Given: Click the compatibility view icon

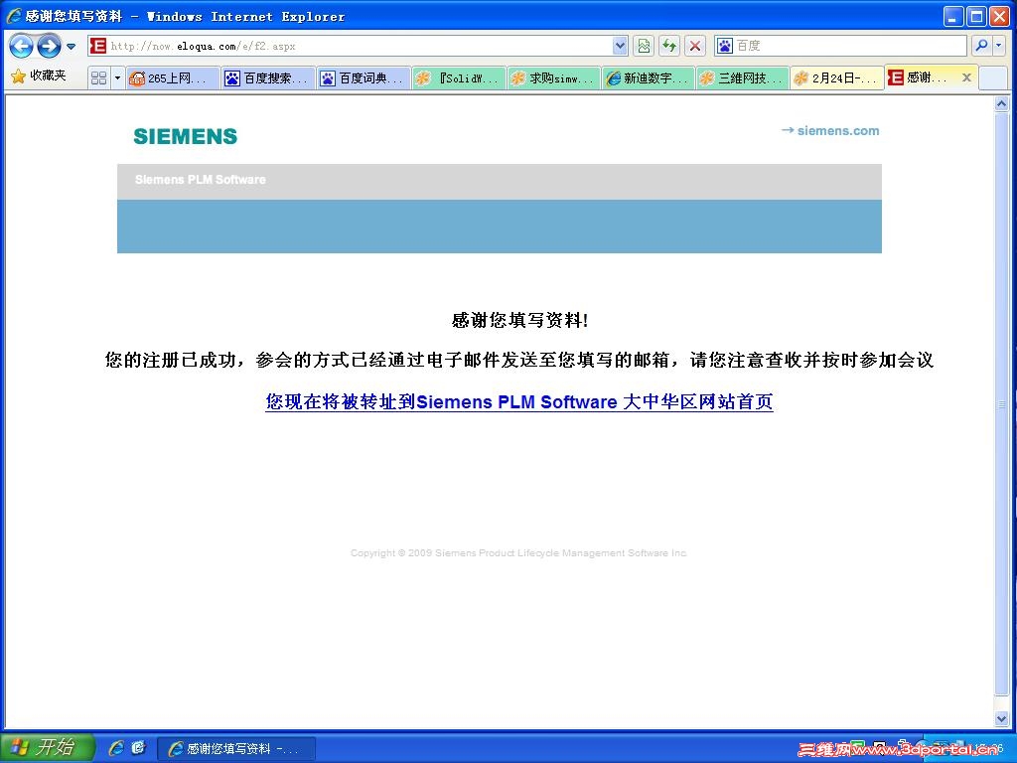Looking at the screenshot, I should coord(644,46).
